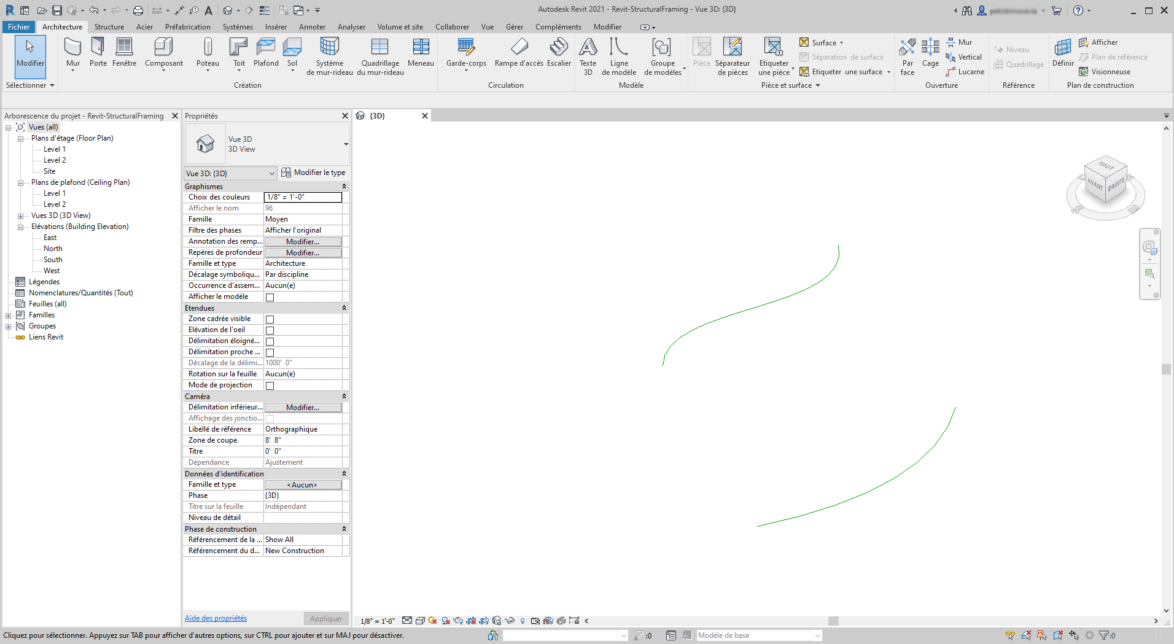1174x644 pixels.
Task: Toggle the Mode de projection checkbox
Action: (x=270, y=386)
